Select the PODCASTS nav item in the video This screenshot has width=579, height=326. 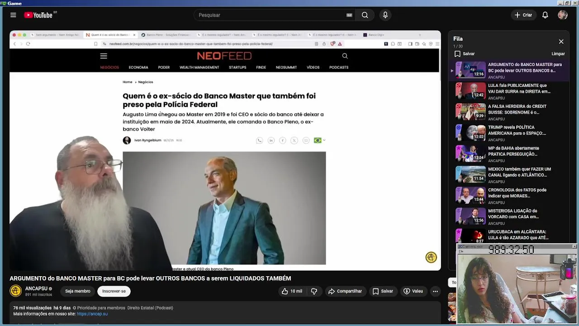point(339,67)
